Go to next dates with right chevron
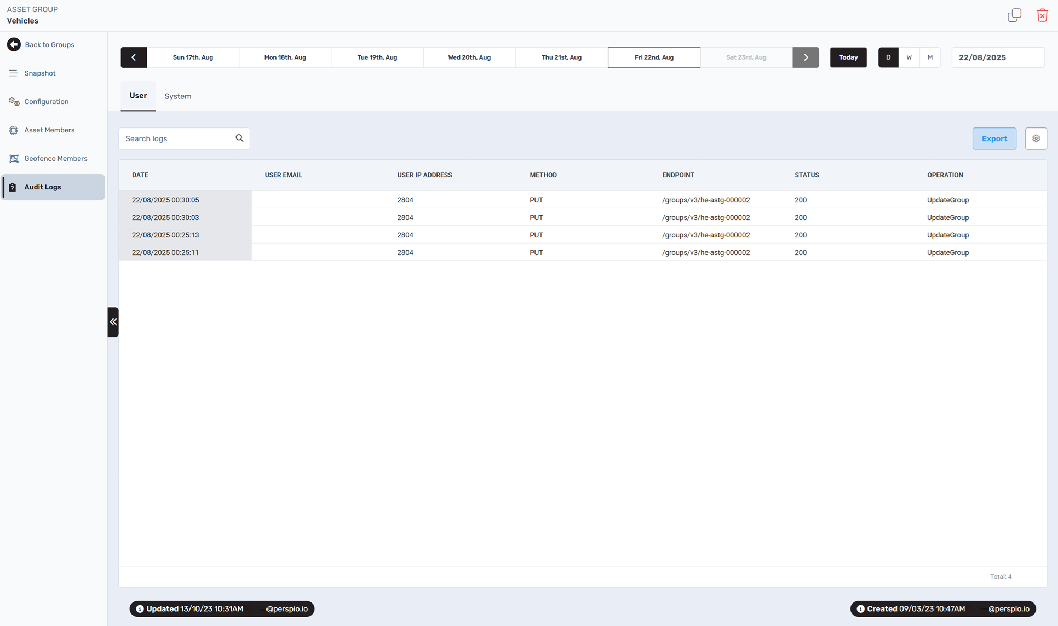 point(806,57)
